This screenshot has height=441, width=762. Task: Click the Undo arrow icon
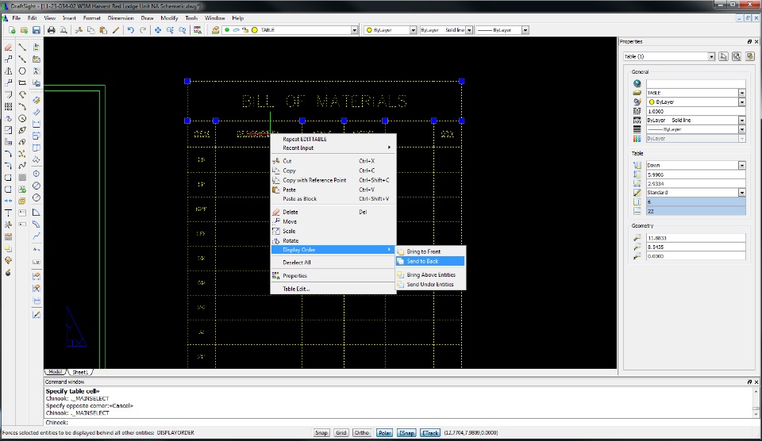[x=130, y=30]
